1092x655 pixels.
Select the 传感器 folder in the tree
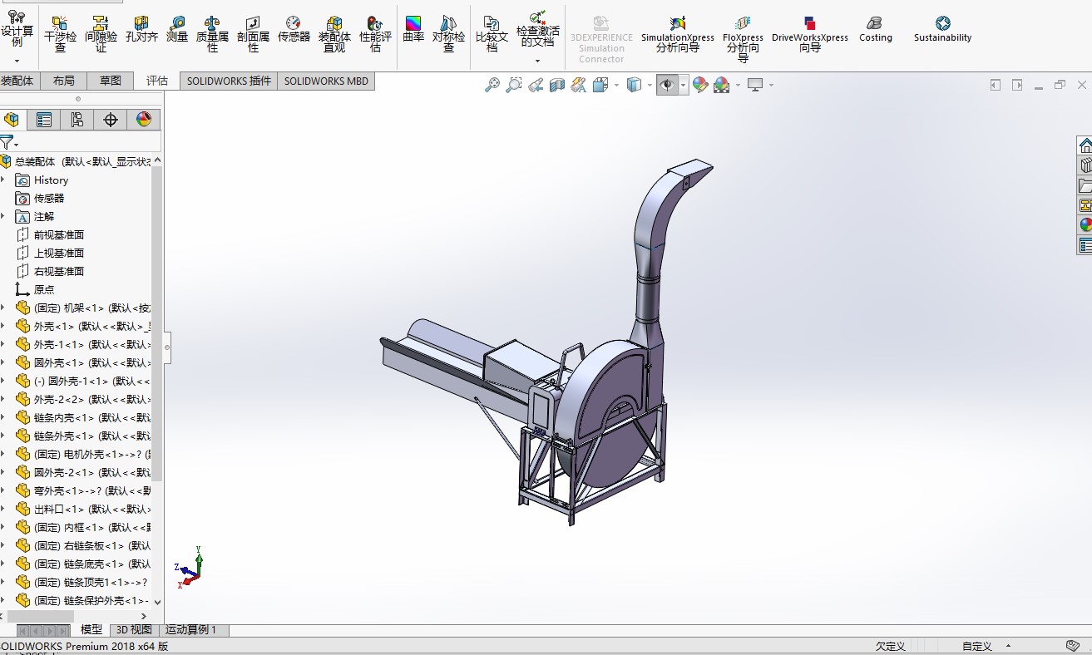click(48, 198)
